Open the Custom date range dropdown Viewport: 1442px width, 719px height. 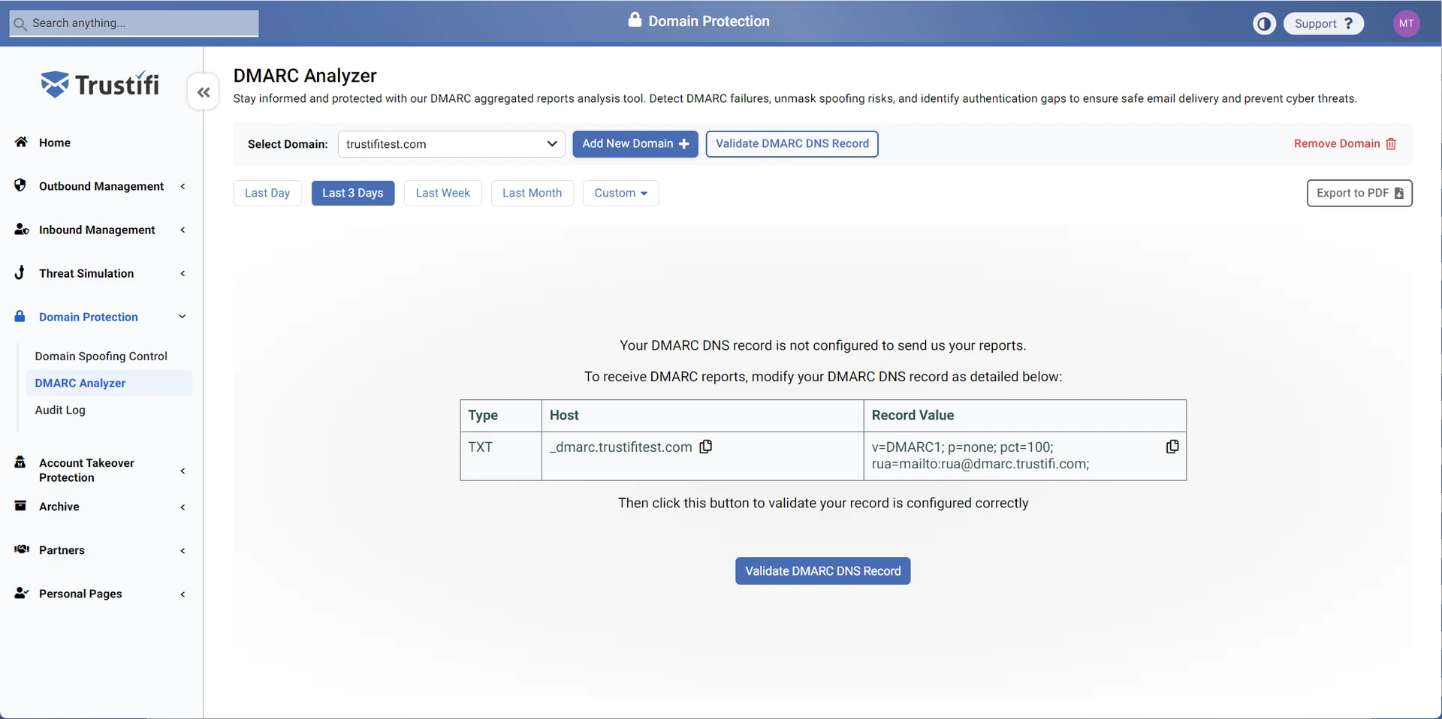tap(620, 193)
